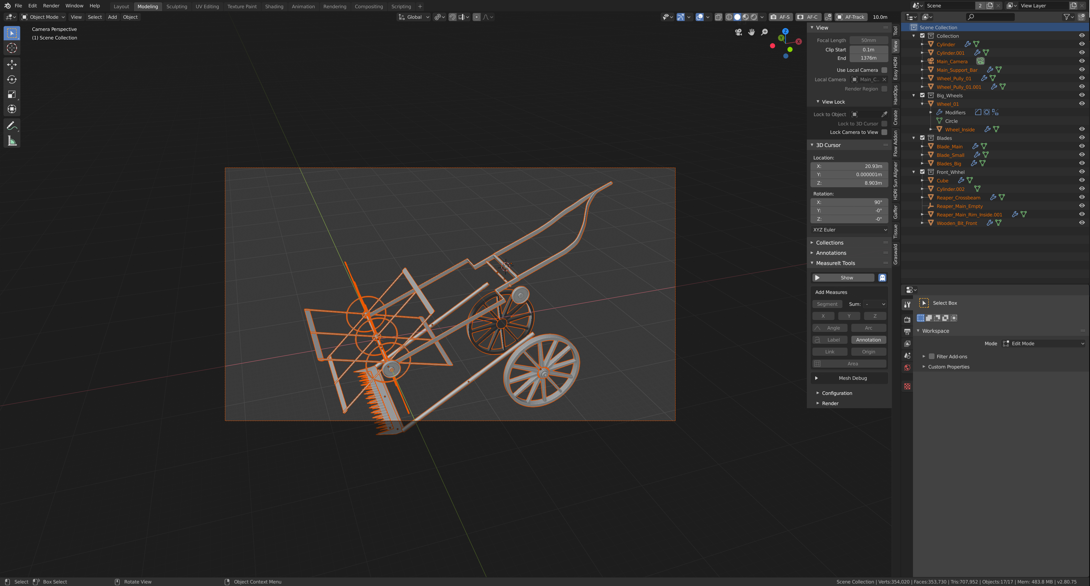This screenshot has height=586, width=1090.
Task: Uncheck the Big_Wheels collection checkbox
Action: click(x=922, y=95)
